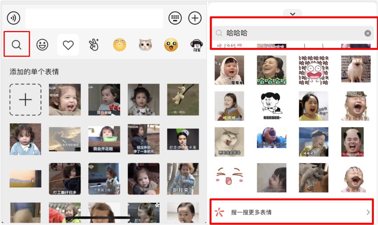
Task: Pick the laughing white cat result
Action: click(x=356, y=69)
